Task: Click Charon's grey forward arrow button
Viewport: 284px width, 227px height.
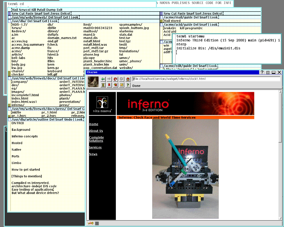Action: (x=109, y=79)
